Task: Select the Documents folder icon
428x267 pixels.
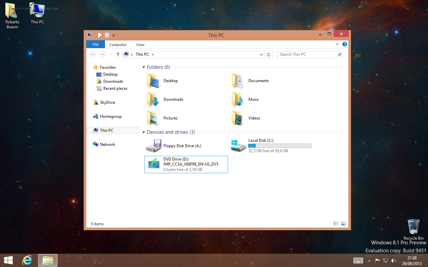Action: click(238, 81)
